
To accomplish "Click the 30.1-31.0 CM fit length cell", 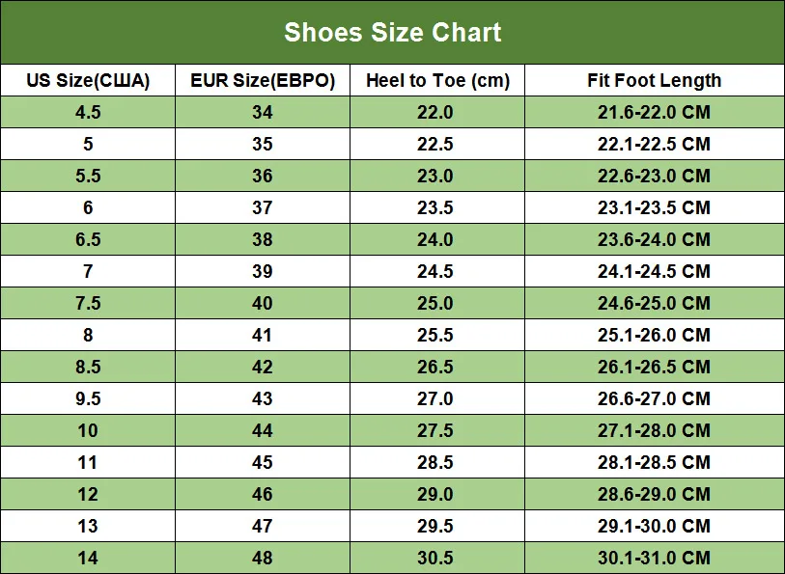I will tap(654, 558).
